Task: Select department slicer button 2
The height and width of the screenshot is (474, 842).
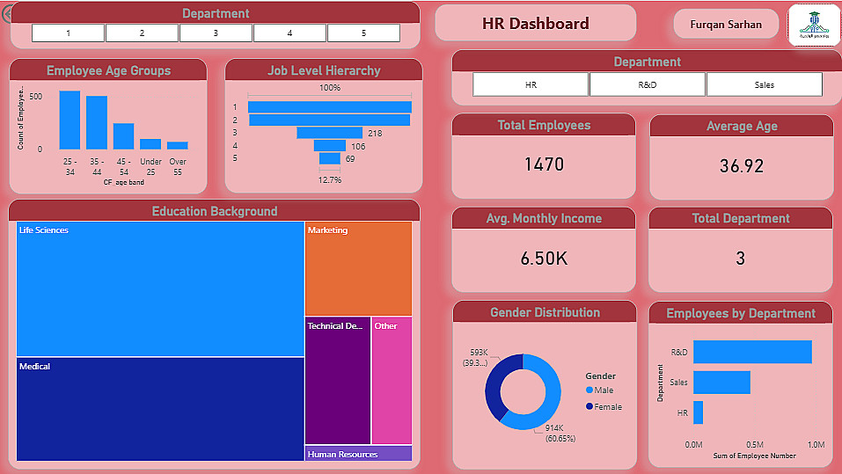Action: (x=142, y=33)
